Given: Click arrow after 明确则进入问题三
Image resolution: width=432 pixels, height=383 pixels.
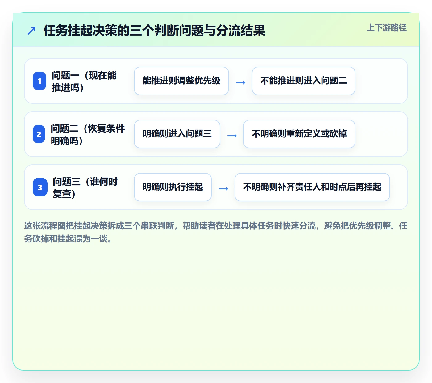Looking at the screenshot, I should click(x=232, y=136).
